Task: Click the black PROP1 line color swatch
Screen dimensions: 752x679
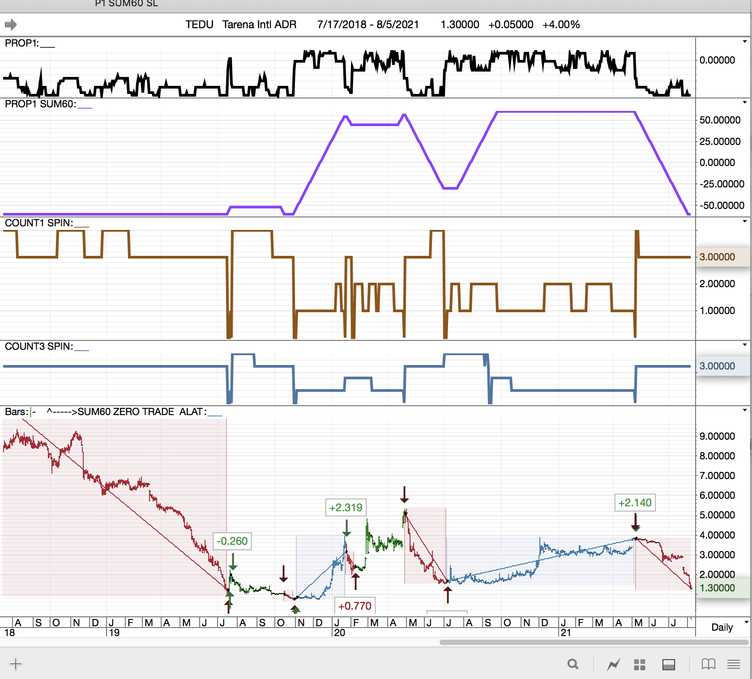Action: (47, 47)
